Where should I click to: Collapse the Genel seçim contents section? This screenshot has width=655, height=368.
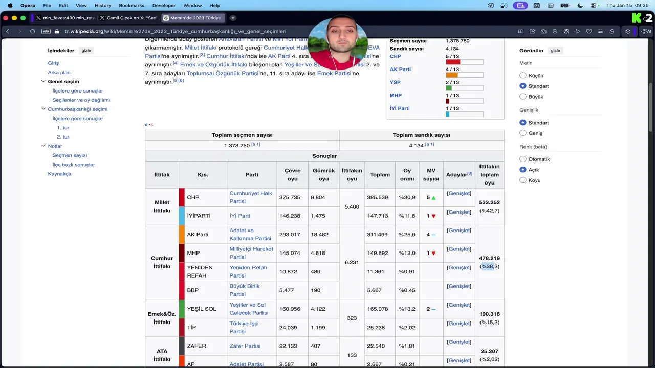pyautogui.click(x=43, y=81)
